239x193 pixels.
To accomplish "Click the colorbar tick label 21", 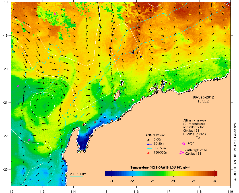I will (112, 181).
